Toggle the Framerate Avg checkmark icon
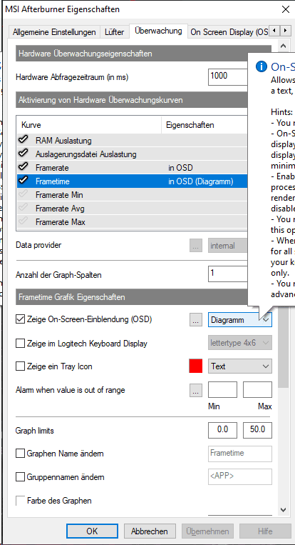Viewport: 295px width, 545px height. tap(24, 208)
